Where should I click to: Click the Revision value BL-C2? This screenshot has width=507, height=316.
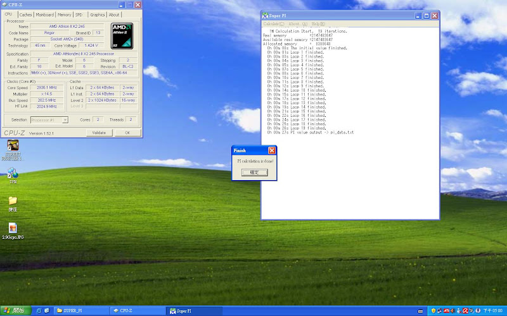point(128,66)
